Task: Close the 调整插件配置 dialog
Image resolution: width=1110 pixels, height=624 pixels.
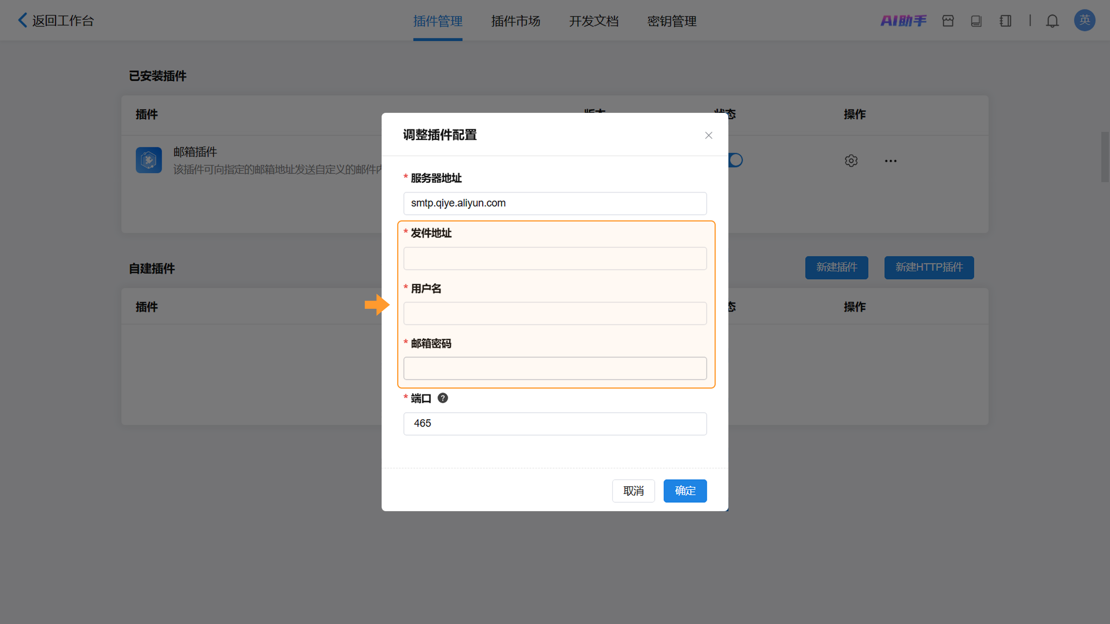Action: click(x=708, y=135)
